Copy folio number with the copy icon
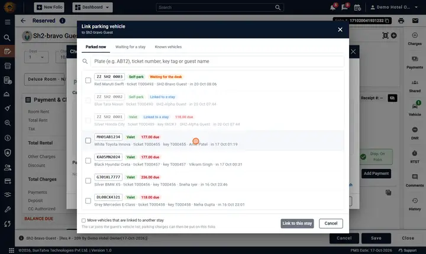 [387, 21]
